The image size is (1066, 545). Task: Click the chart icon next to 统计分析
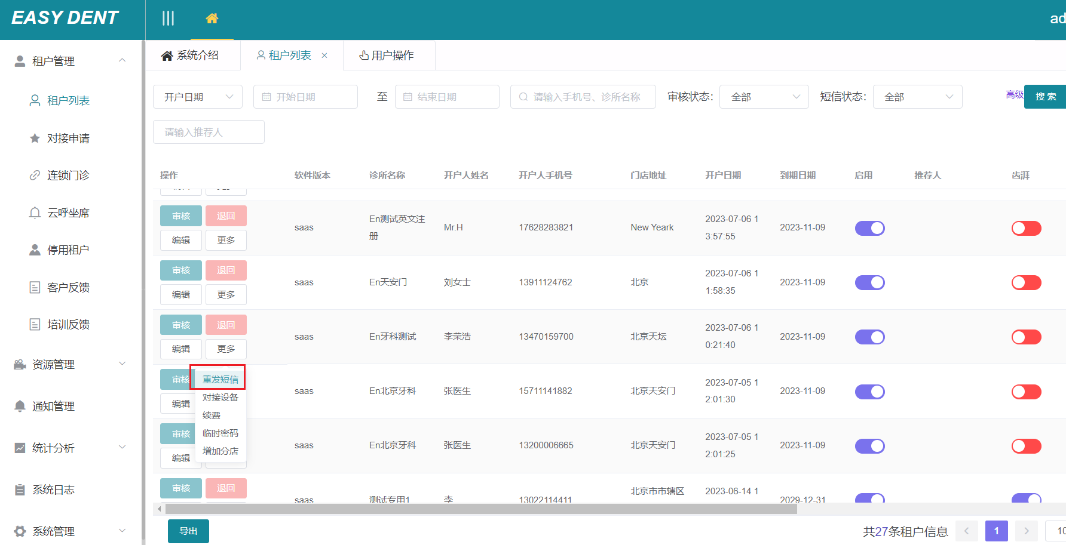20,448
